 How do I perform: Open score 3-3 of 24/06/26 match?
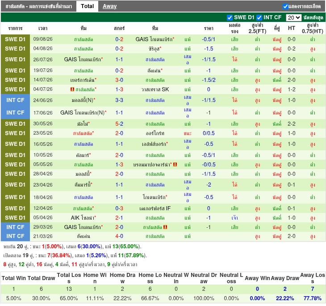tap(119, 100)
